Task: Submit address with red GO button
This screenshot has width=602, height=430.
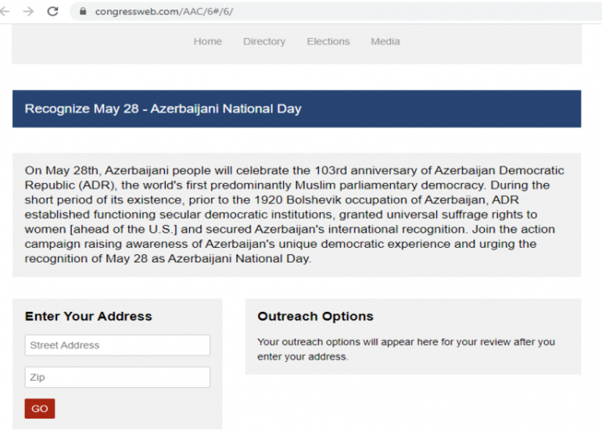Action: point(40,408)
